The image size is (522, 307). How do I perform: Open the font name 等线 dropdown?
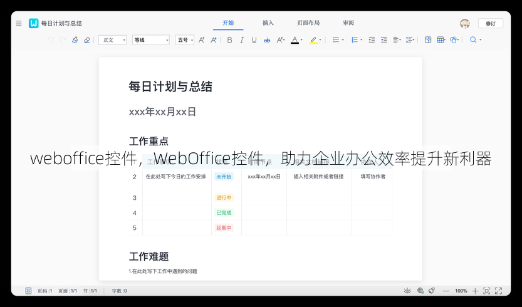(x=151, y=40)
